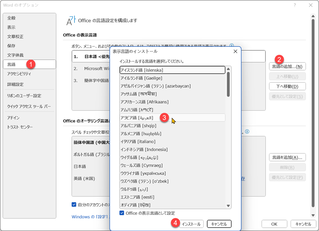The width and height of the screenshot is (319, 231).
Task: Open クイック アクセス ツール バー category
Action: (x=29, y=106)
